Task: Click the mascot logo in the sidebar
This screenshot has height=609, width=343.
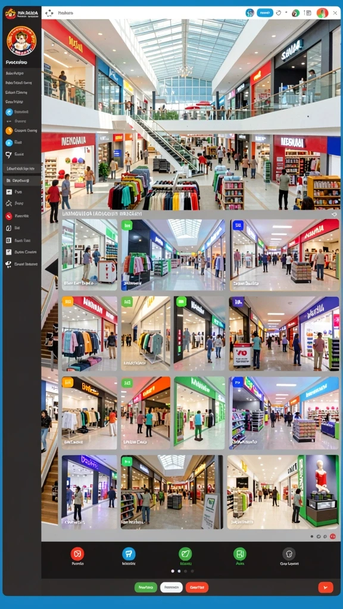Action: point(21,41)
